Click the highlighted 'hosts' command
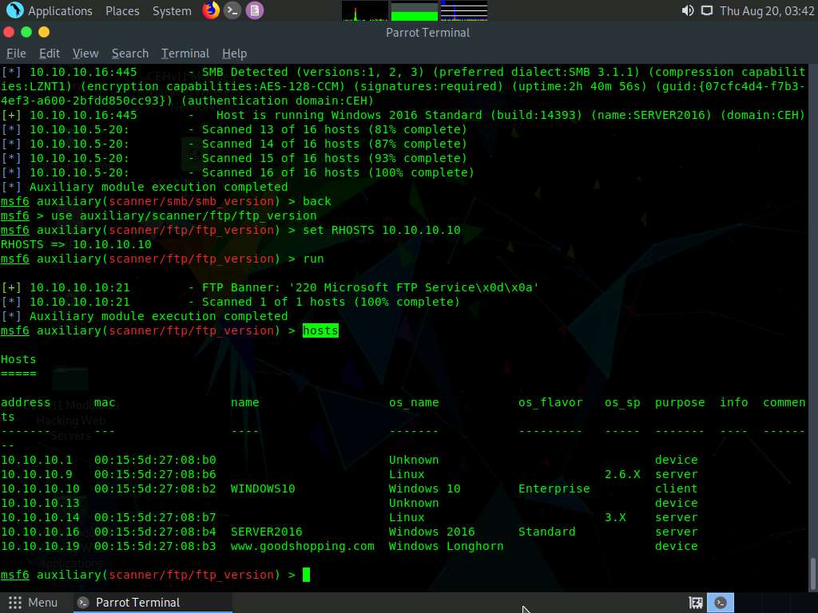The width and height of the screenshot is (818, 613). click(320, 330)
